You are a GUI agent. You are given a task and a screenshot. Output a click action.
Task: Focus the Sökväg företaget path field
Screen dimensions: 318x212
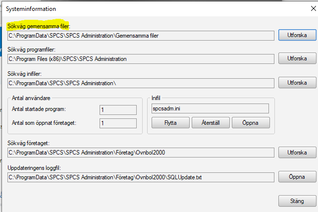click(x=141, y=152)
